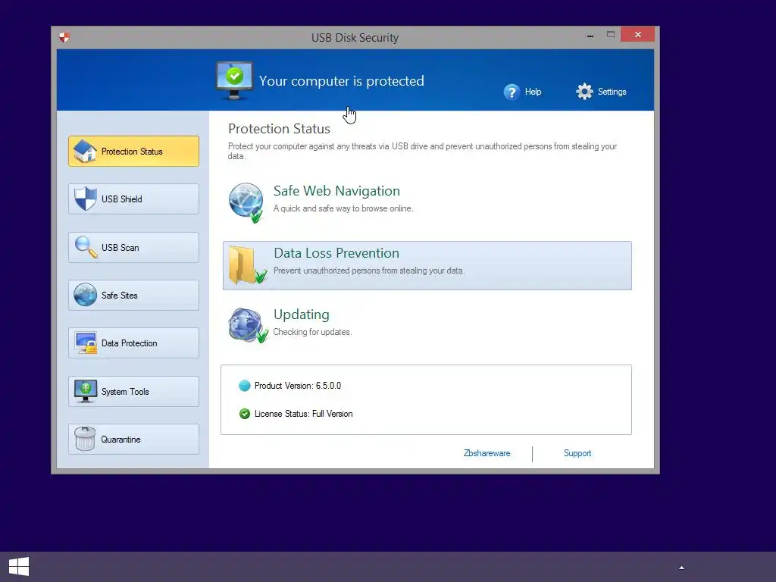
Task: Click the monitor icon beside System Tools
Action: [x=86, y=391]
